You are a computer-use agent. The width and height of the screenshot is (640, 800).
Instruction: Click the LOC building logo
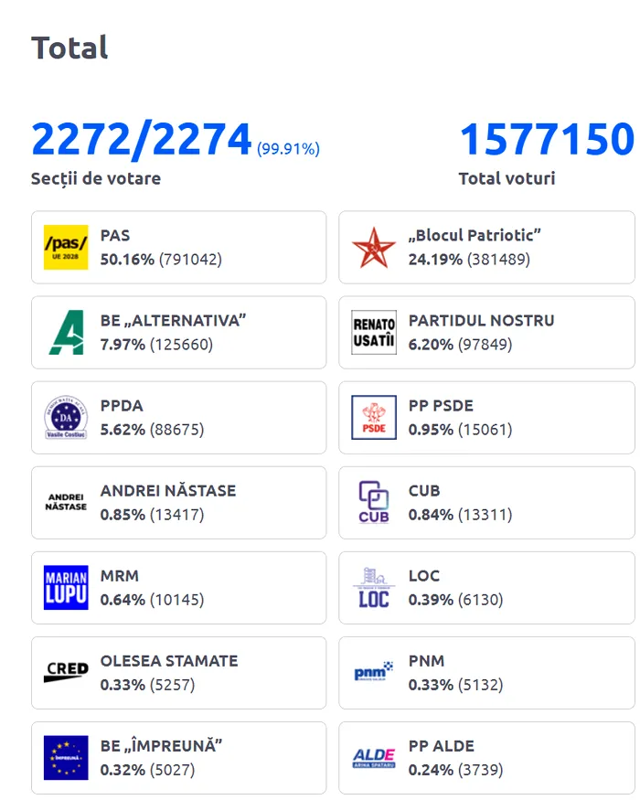374,588
